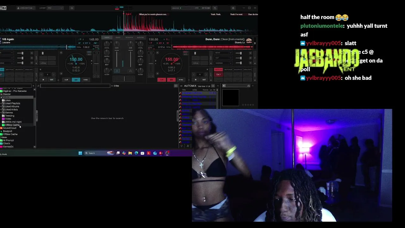Click the black cover art thumbnail
Screen dimensions: 405x228
(231, 98)
